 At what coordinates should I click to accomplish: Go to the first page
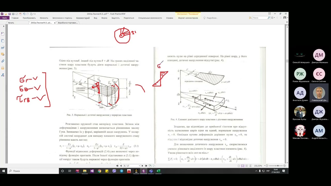coord(117,166)
